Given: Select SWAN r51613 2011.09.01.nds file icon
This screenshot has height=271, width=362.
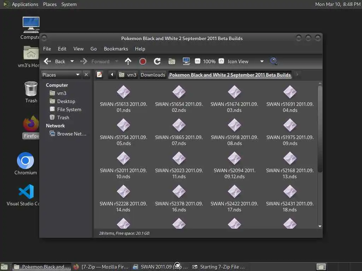Looking at the screenshot, I should click(123, 92).
